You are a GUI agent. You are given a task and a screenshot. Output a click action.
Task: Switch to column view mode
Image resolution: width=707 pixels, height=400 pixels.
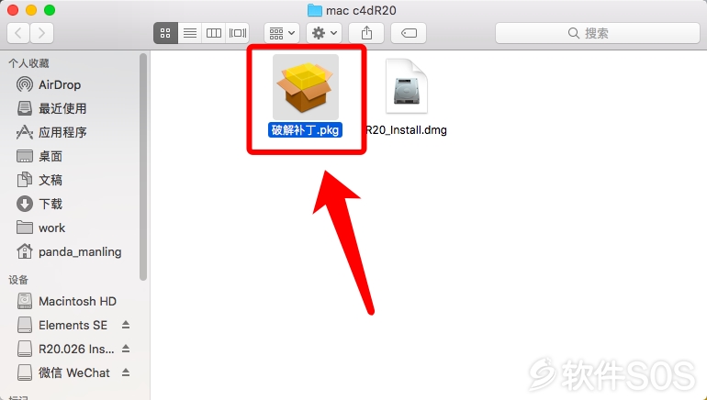tap(214, 33)
